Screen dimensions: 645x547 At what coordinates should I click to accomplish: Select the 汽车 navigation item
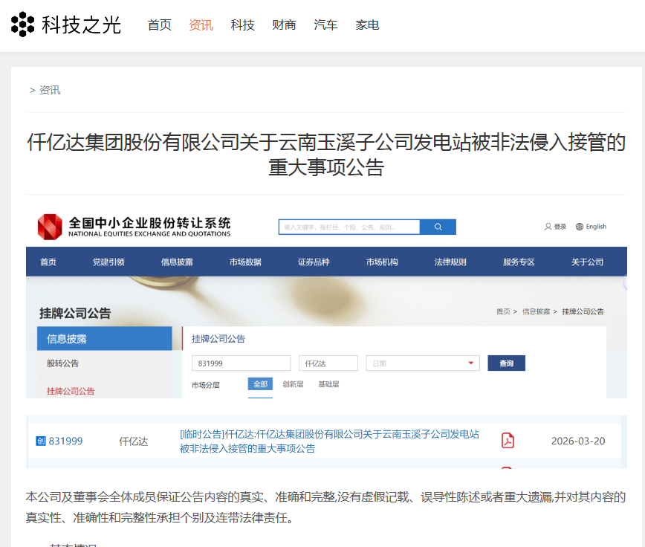(325, 25)
